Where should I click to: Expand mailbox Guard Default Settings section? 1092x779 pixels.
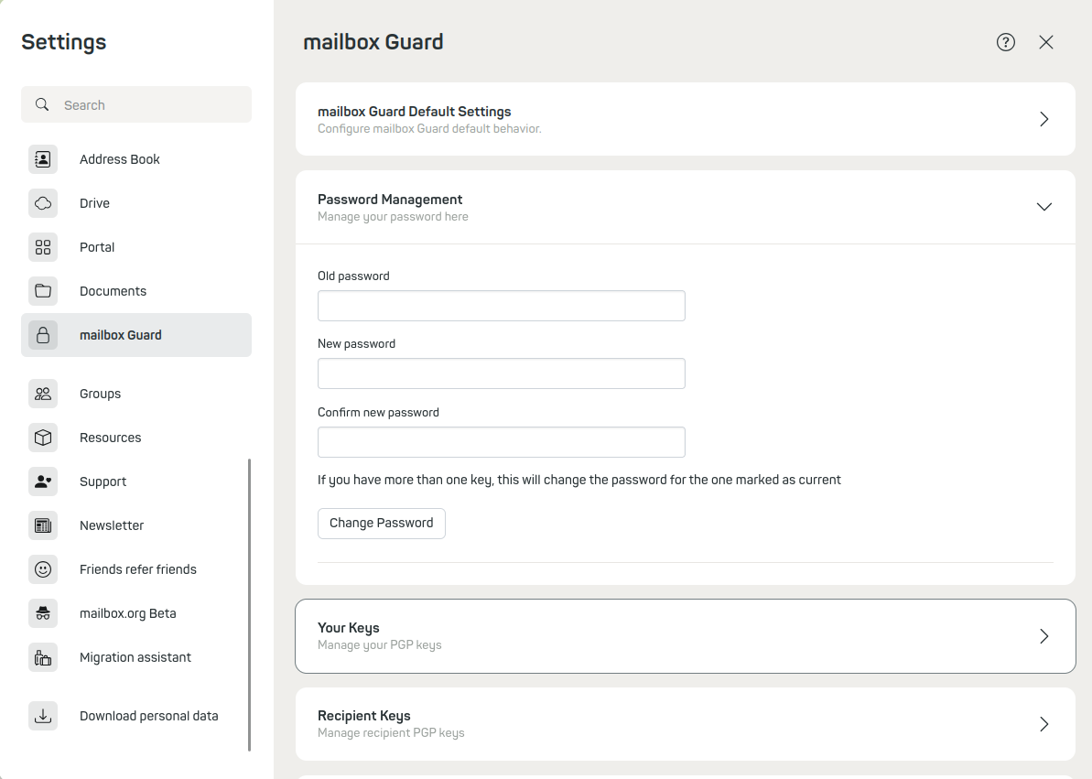1043,119
